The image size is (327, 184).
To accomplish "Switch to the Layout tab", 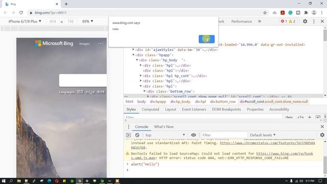I will 170,109.
